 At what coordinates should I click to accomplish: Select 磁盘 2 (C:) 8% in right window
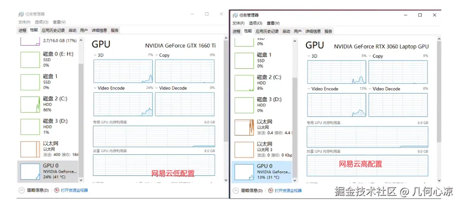262,83
